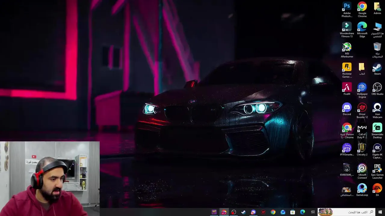Open IPTVSmarters desktop shortcut
Viewport: 385px width, 216px height.
tap(347, 150)
